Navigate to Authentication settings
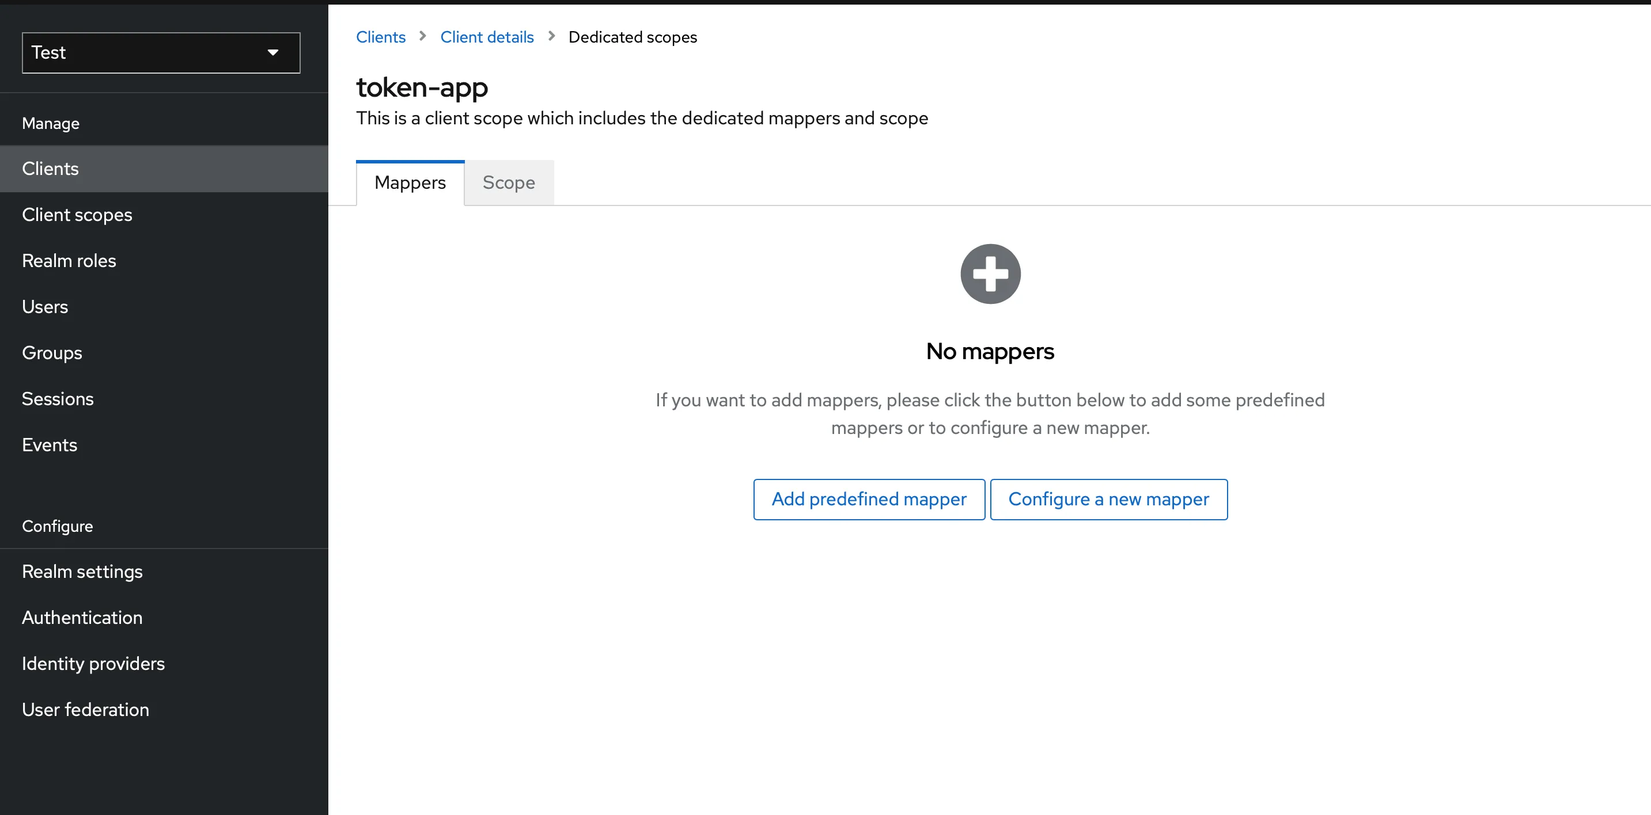The width and height of the screenshot is (1651, 815). [82, 618]
